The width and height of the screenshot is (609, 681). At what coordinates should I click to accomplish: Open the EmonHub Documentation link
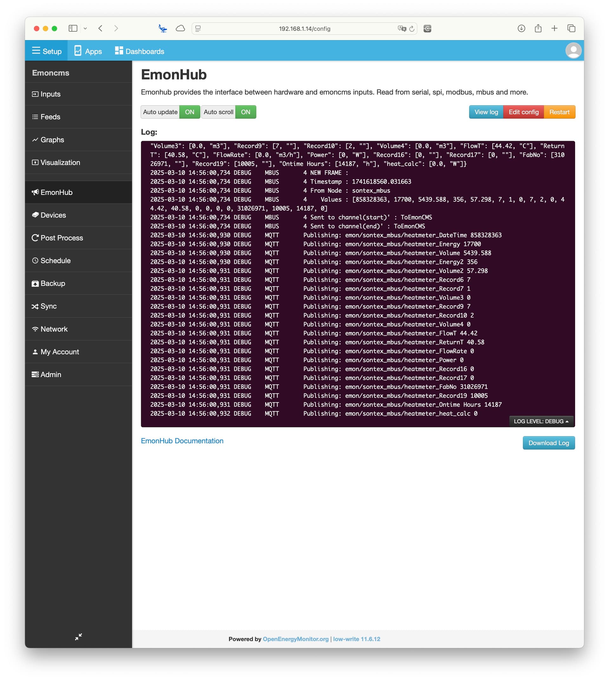point(182,440)
